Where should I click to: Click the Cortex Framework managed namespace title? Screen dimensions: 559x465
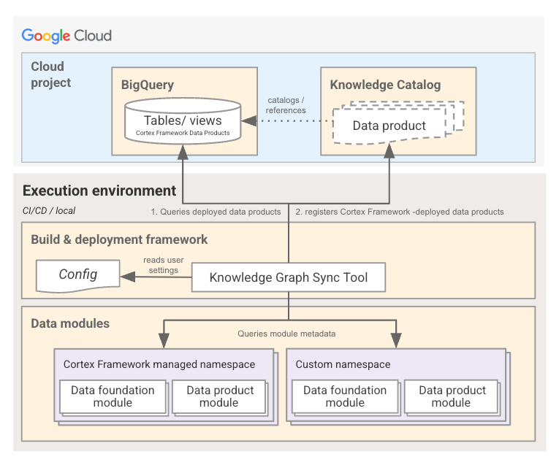(159, 364)
